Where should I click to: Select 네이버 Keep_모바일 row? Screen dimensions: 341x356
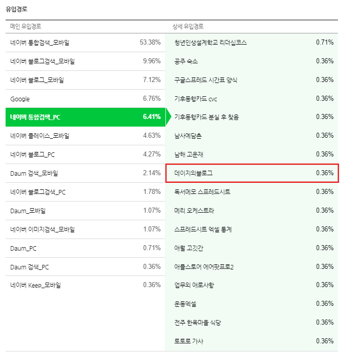(x=85, y=285)
